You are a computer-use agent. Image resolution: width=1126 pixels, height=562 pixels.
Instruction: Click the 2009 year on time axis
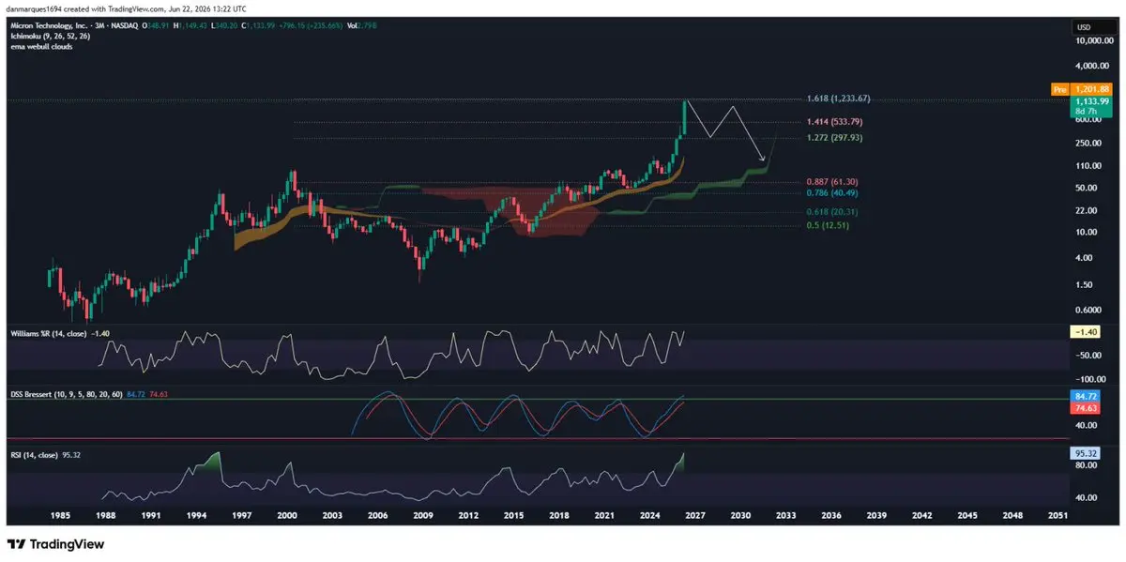coord(423,515)
